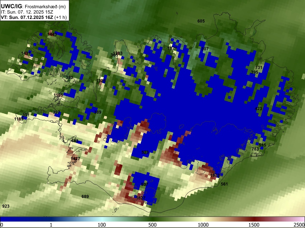
Task: Click the UWC/IG Frostmarkshæð title text
Action: point(33,6)
